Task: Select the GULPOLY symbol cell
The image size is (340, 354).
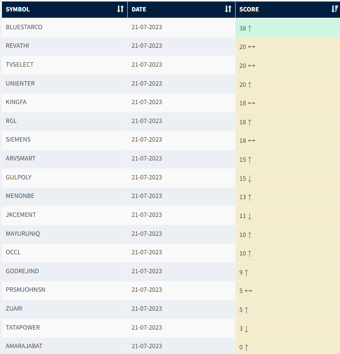Action: 65,177
